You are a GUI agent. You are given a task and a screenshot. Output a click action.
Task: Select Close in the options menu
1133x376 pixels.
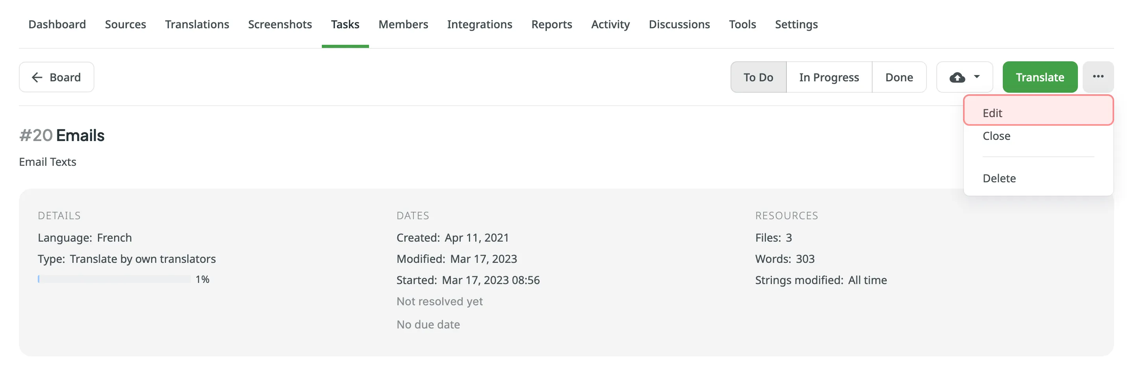tap(996, 136)
